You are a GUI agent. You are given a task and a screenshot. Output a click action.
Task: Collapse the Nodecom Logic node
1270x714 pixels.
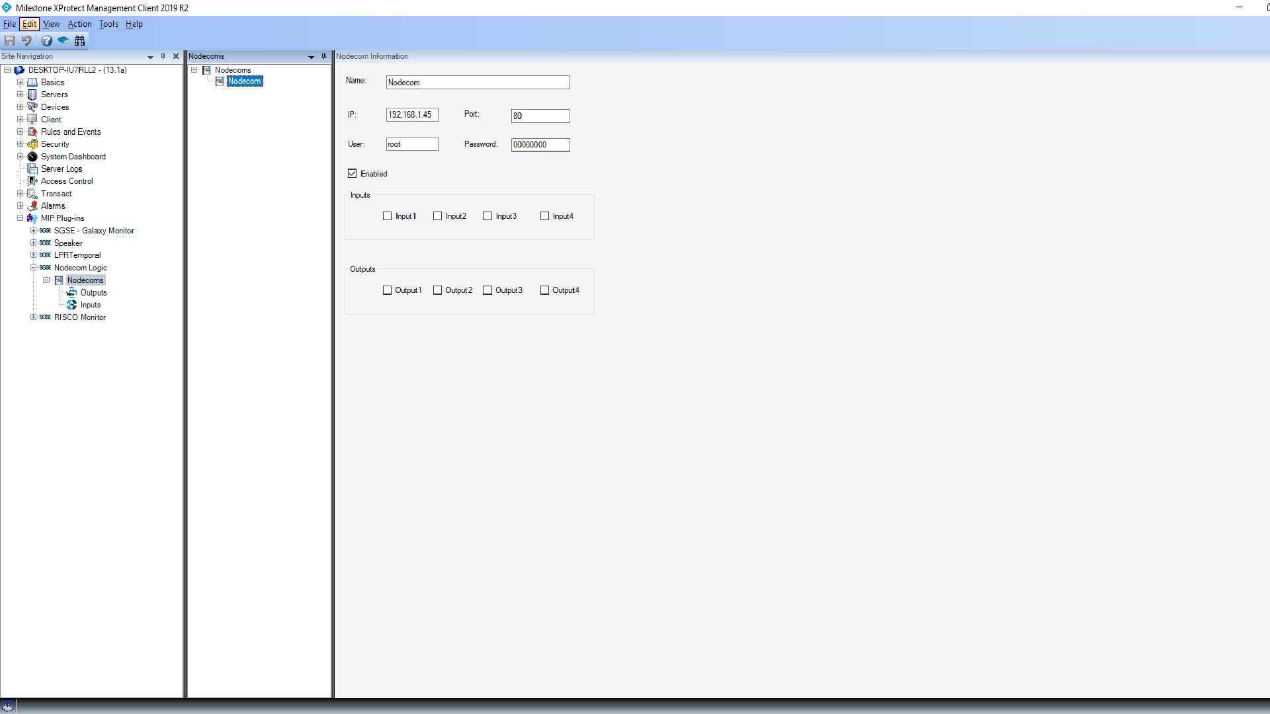34,268
